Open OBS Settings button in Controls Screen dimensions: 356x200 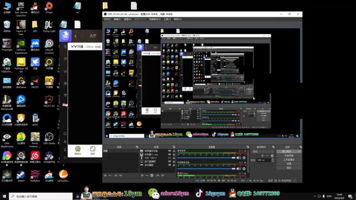click(x=289, y=164)
